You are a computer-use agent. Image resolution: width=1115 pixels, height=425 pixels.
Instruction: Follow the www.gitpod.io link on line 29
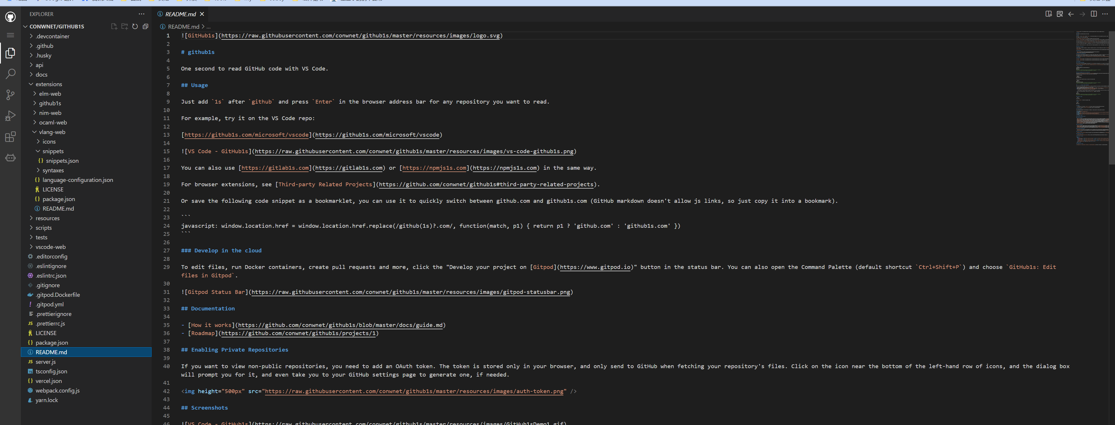tap(595, 267)
